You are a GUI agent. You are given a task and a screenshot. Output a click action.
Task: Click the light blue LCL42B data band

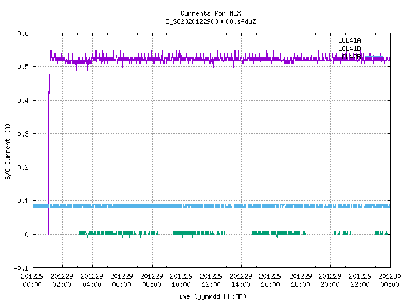click(212, 206)
